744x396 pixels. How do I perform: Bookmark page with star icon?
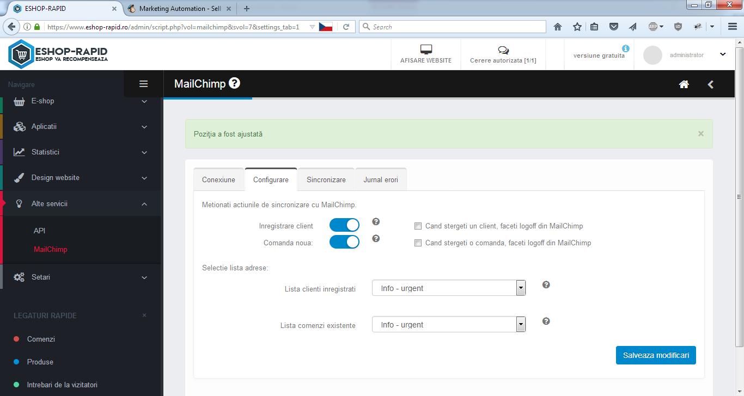(x=577, y=27)
